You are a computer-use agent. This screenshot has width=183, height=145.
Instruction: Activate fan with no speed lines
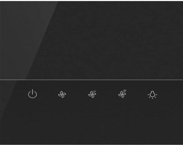coord(62,95)
